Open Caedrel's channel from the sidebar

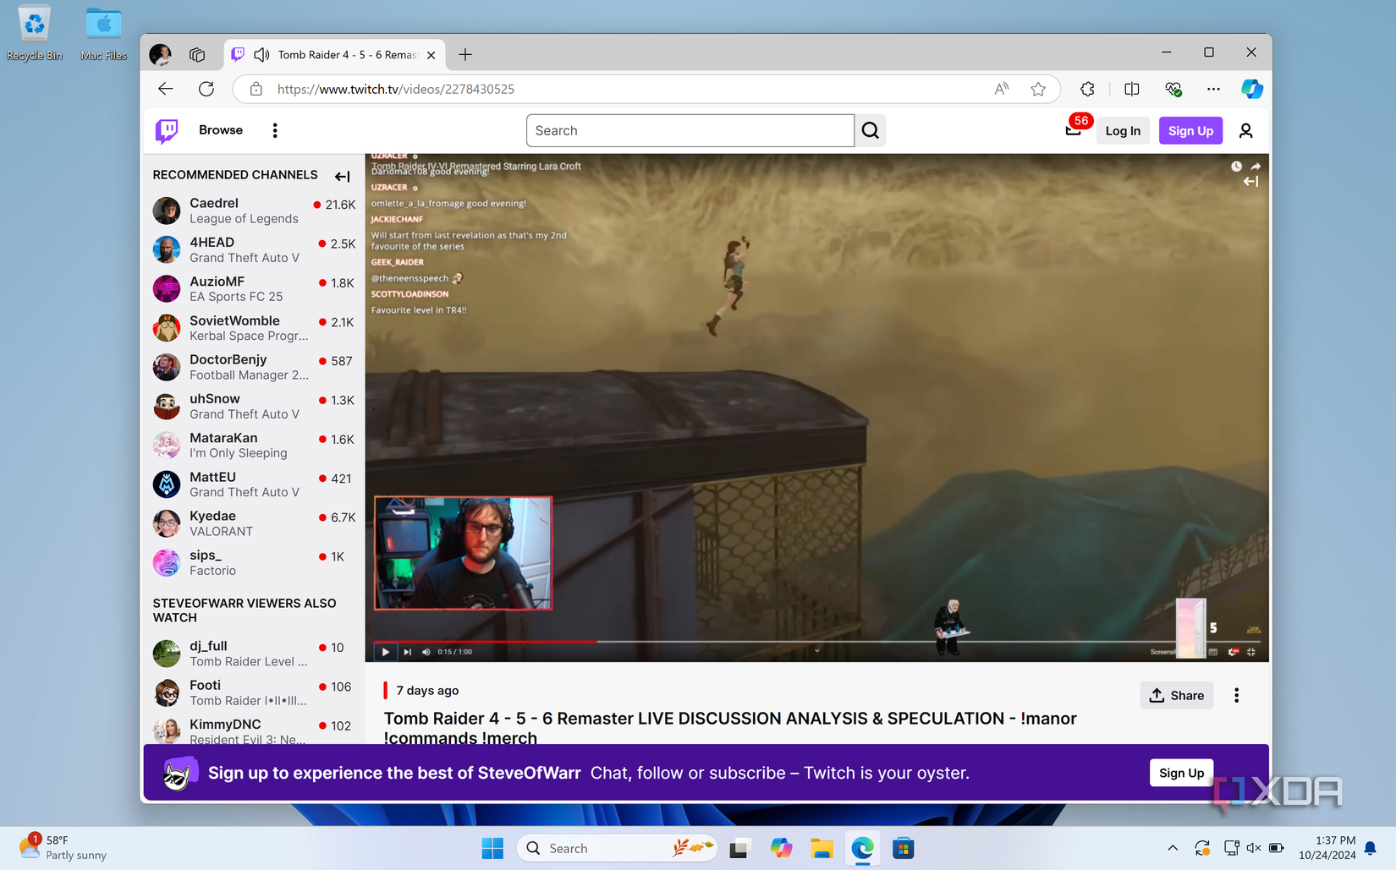254,211
